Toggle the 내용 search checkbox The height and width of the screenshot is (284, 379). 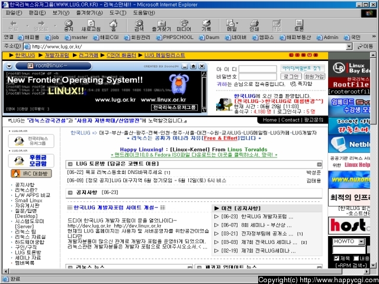coord(356,258)
